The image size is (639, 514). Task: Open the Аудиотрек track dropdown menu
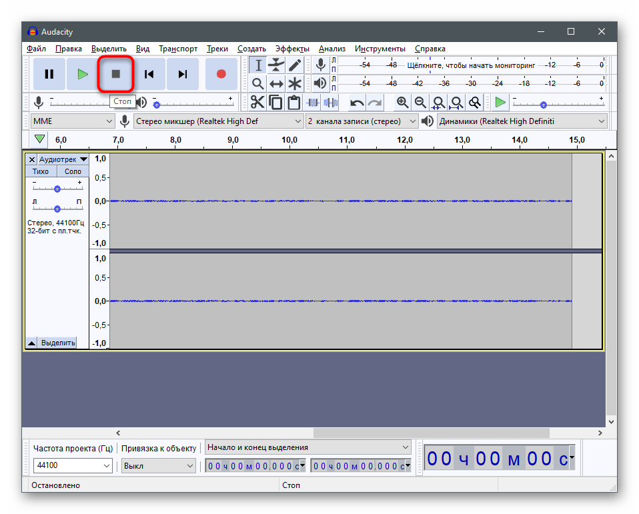[63, 159]
